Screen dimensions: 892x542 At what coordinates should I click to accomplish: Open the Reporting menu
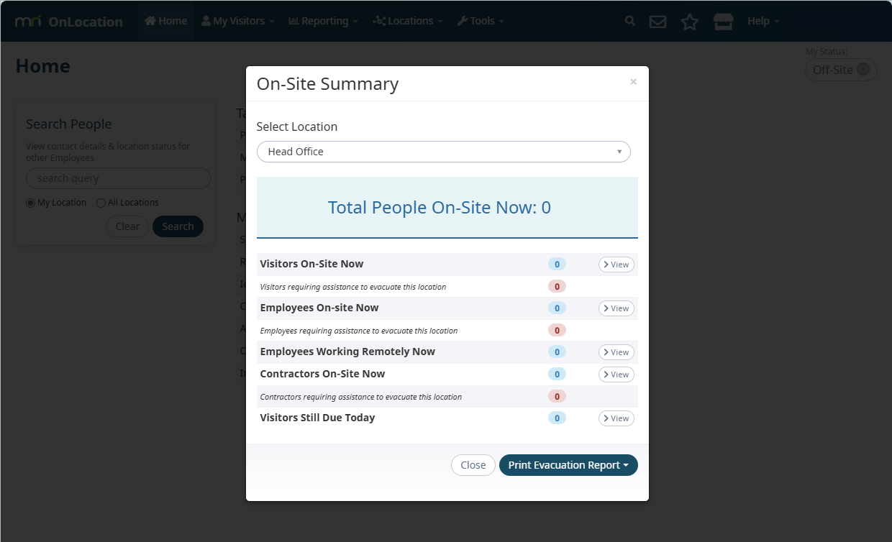(x=323, y=22)
